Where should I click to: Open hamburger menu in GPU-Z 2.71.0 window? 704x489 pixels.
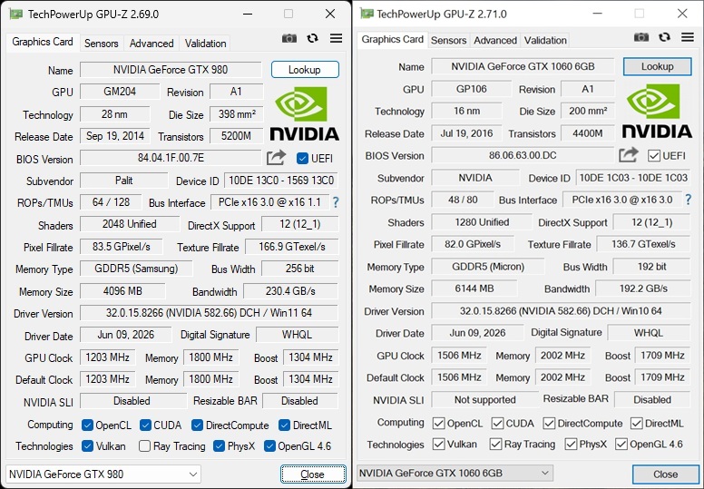pyautogui.click(x=688, y=37)
